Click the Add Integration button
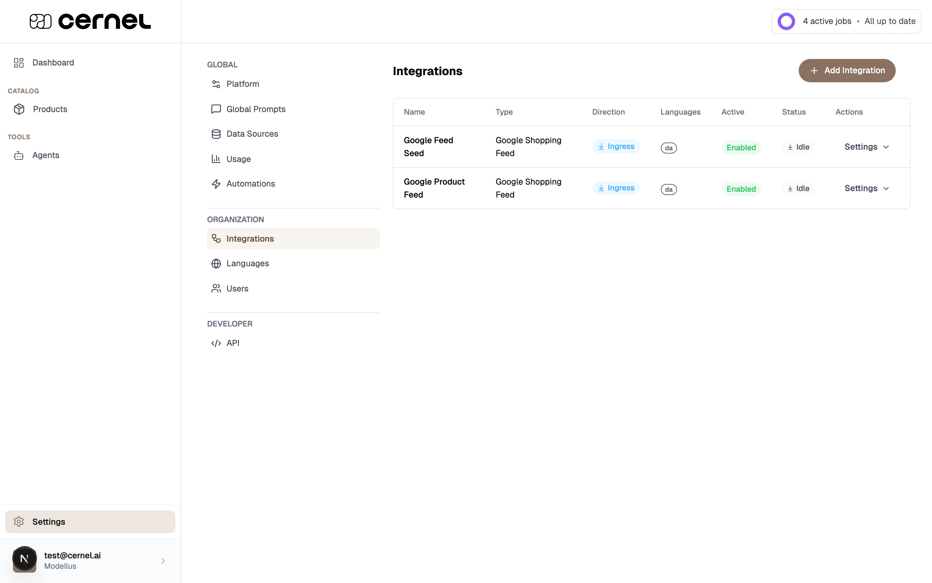932x583 pixels. tap(847, 70)
